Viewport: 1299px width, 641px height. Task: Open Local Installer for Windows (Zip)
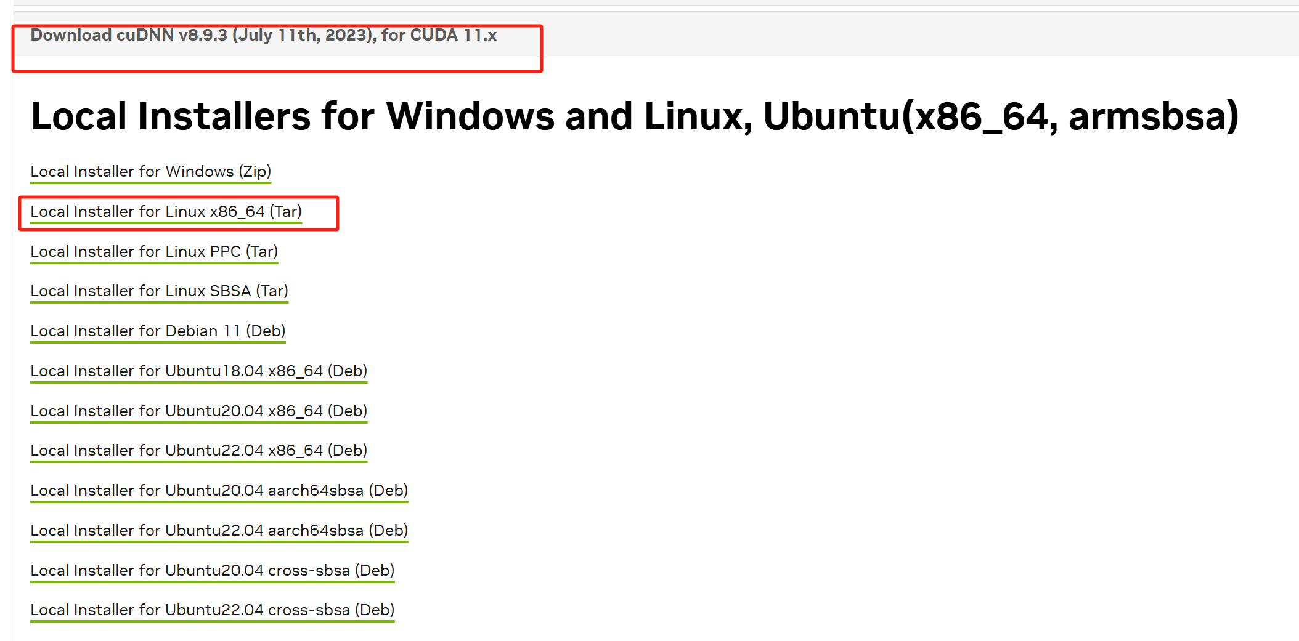pyautogui.click(x=151, y=172)
